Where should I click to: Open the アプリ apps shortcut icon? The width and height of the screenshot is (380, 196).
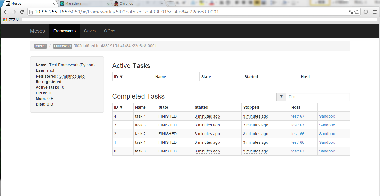coord(5,20)
